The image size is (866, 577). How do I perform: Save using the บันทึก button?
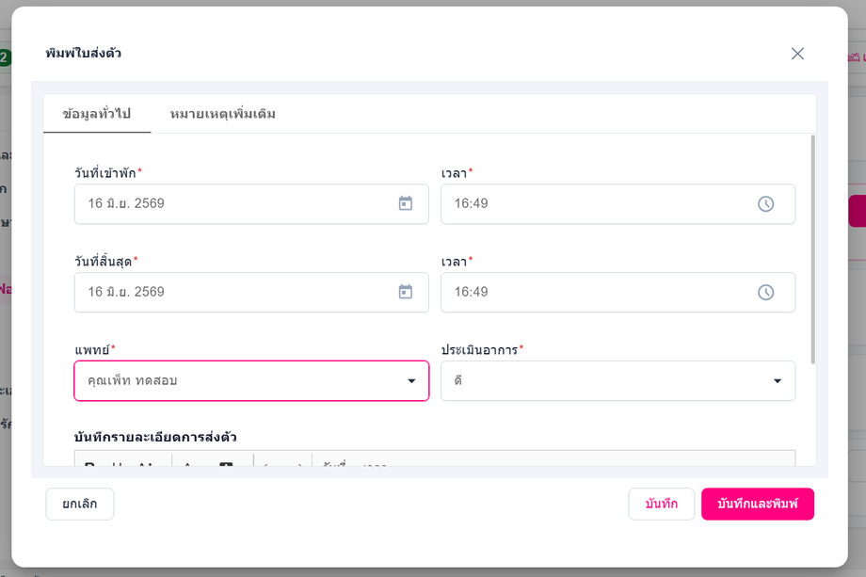[x=661, y=504]
